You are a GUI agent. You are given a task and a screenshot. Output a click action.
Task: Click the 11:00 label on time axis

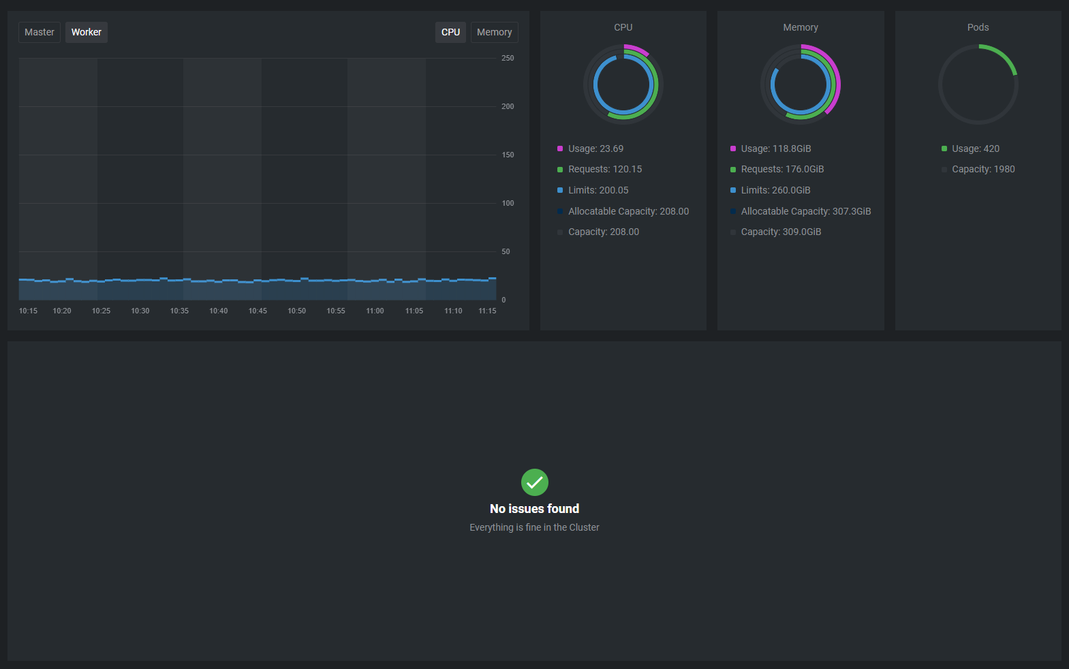[x=375, y=311]
